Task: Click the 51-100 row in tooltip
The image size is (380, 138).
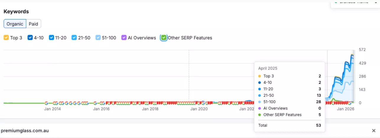Action: [x=290, y=102]
